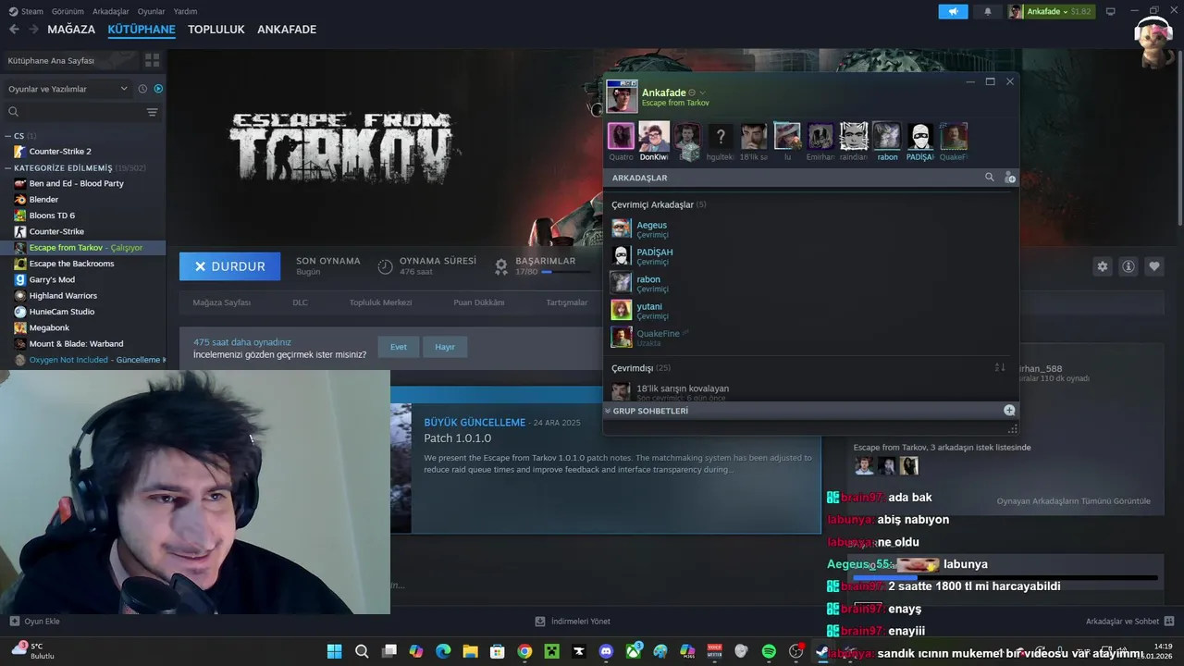Click the add friend icon
1184x666 pixels.
(1010, 178)
